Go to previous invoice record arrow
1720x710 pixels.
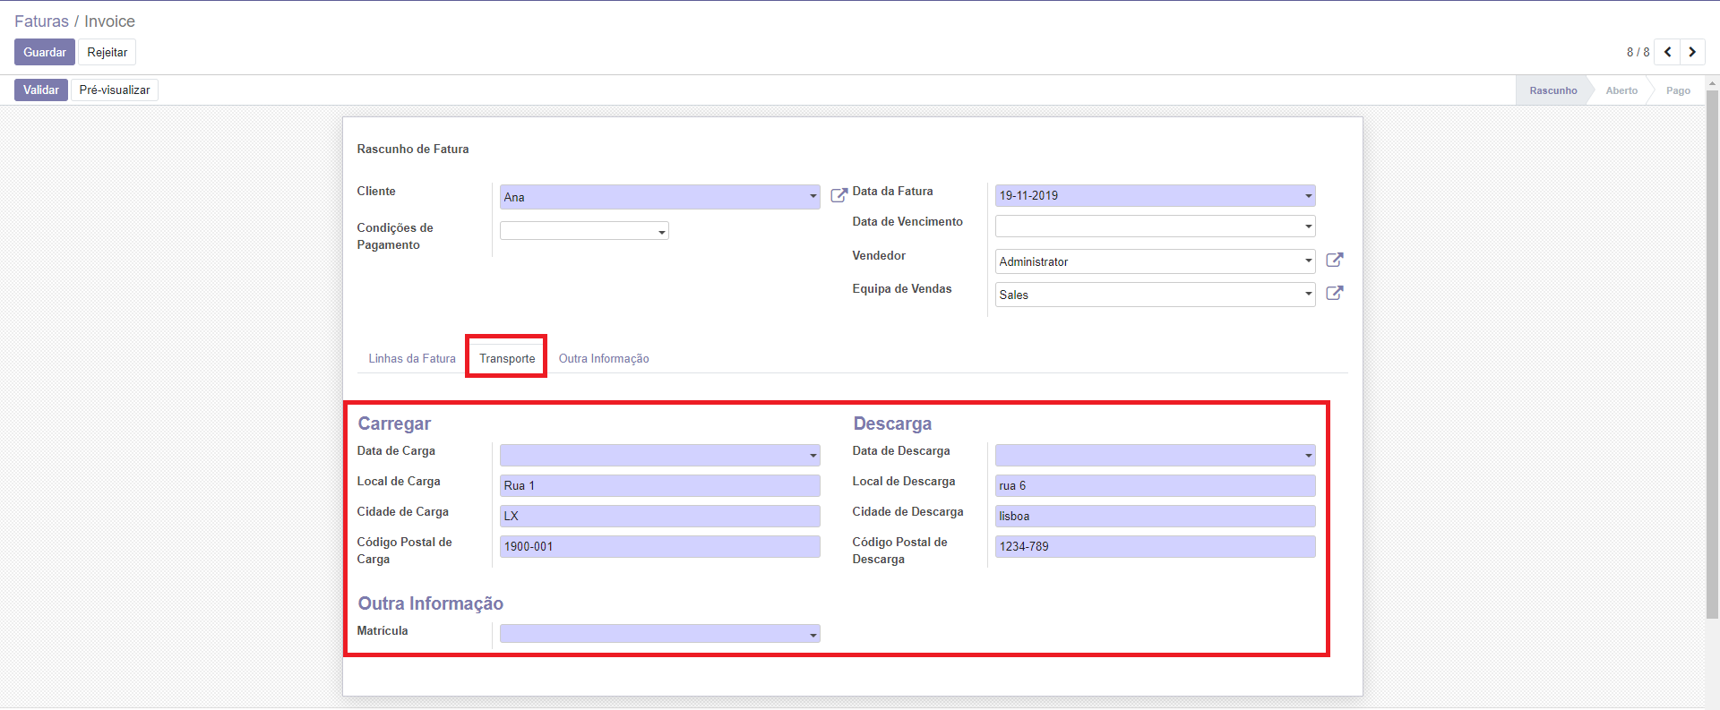coord(1667,52)
